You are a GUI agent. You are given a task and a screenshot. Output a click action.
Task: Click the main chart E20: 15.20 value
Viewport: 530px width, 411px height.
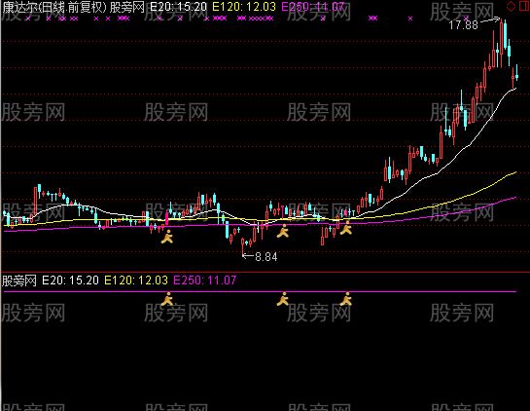click(x=178, y=7)
